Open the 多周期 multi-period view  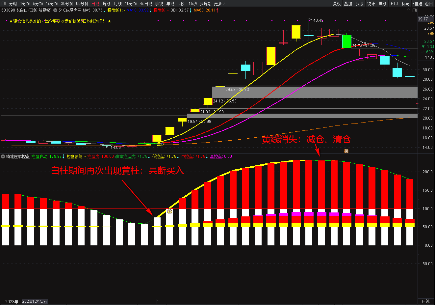205,4
